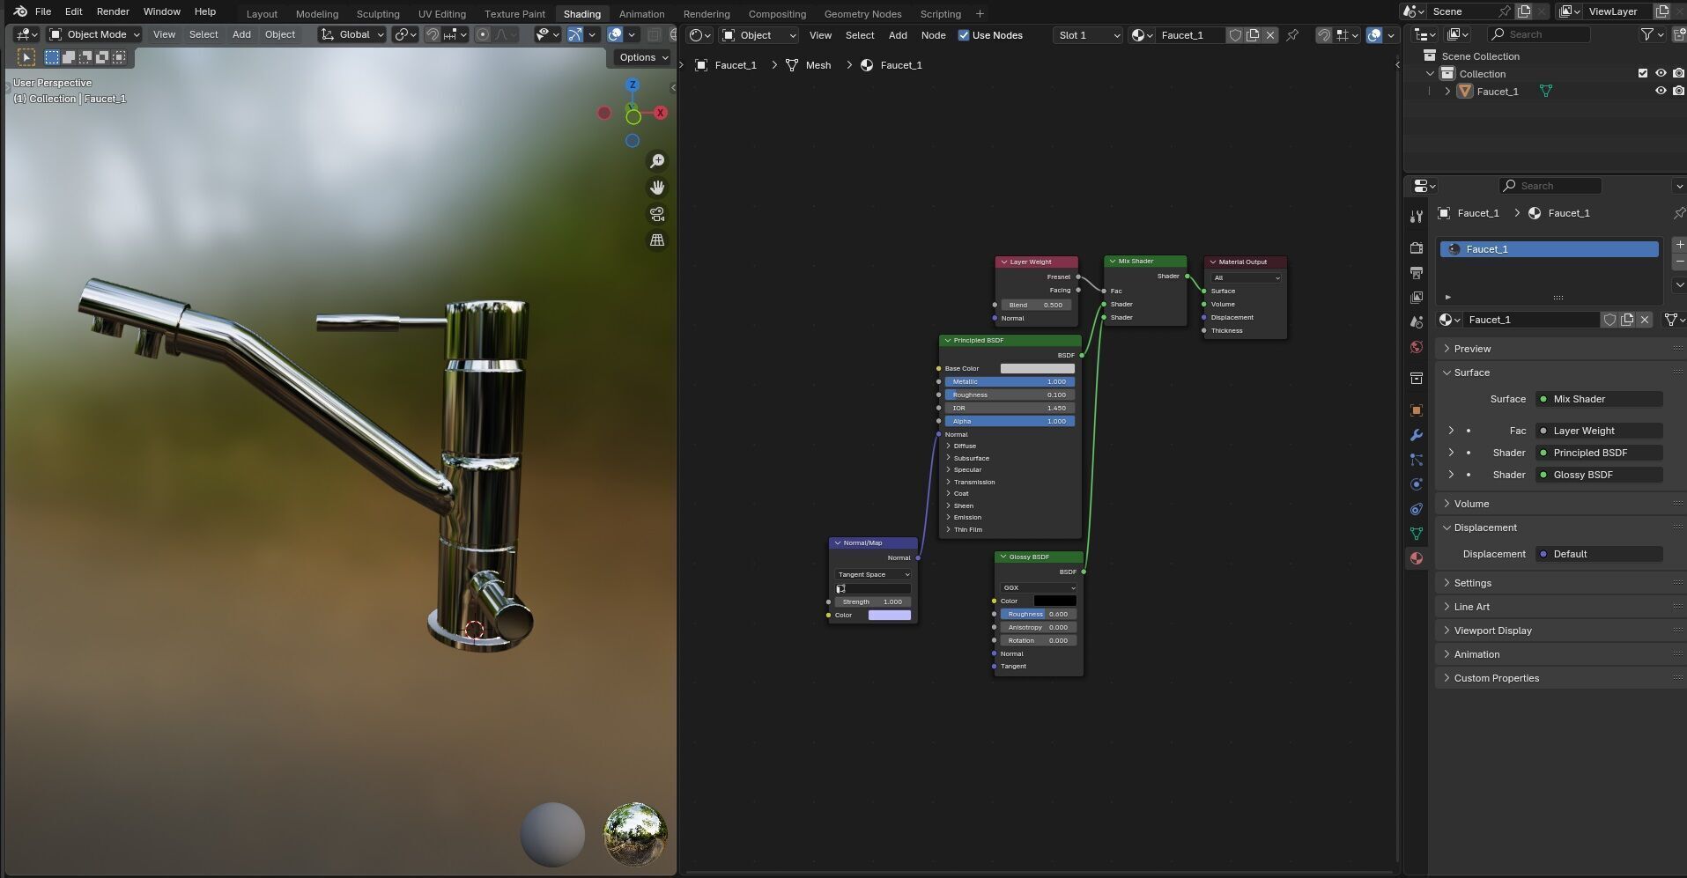The width and height of the screenshot is (1687, 878).
Task: Click new material copy icon in node editor header
Action: 1253,35
